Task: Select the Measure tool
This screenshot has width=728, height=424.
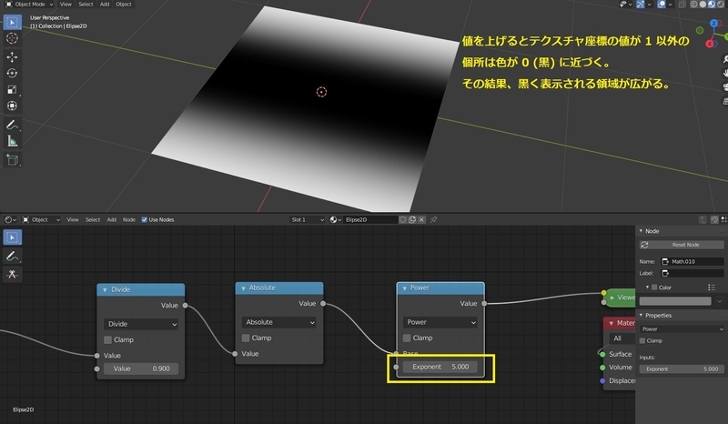Action: coord(12,141)
